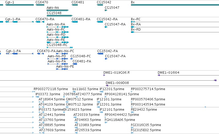Select the Bx gene label
The image size is (219, 134).
[x=133, y=2]
